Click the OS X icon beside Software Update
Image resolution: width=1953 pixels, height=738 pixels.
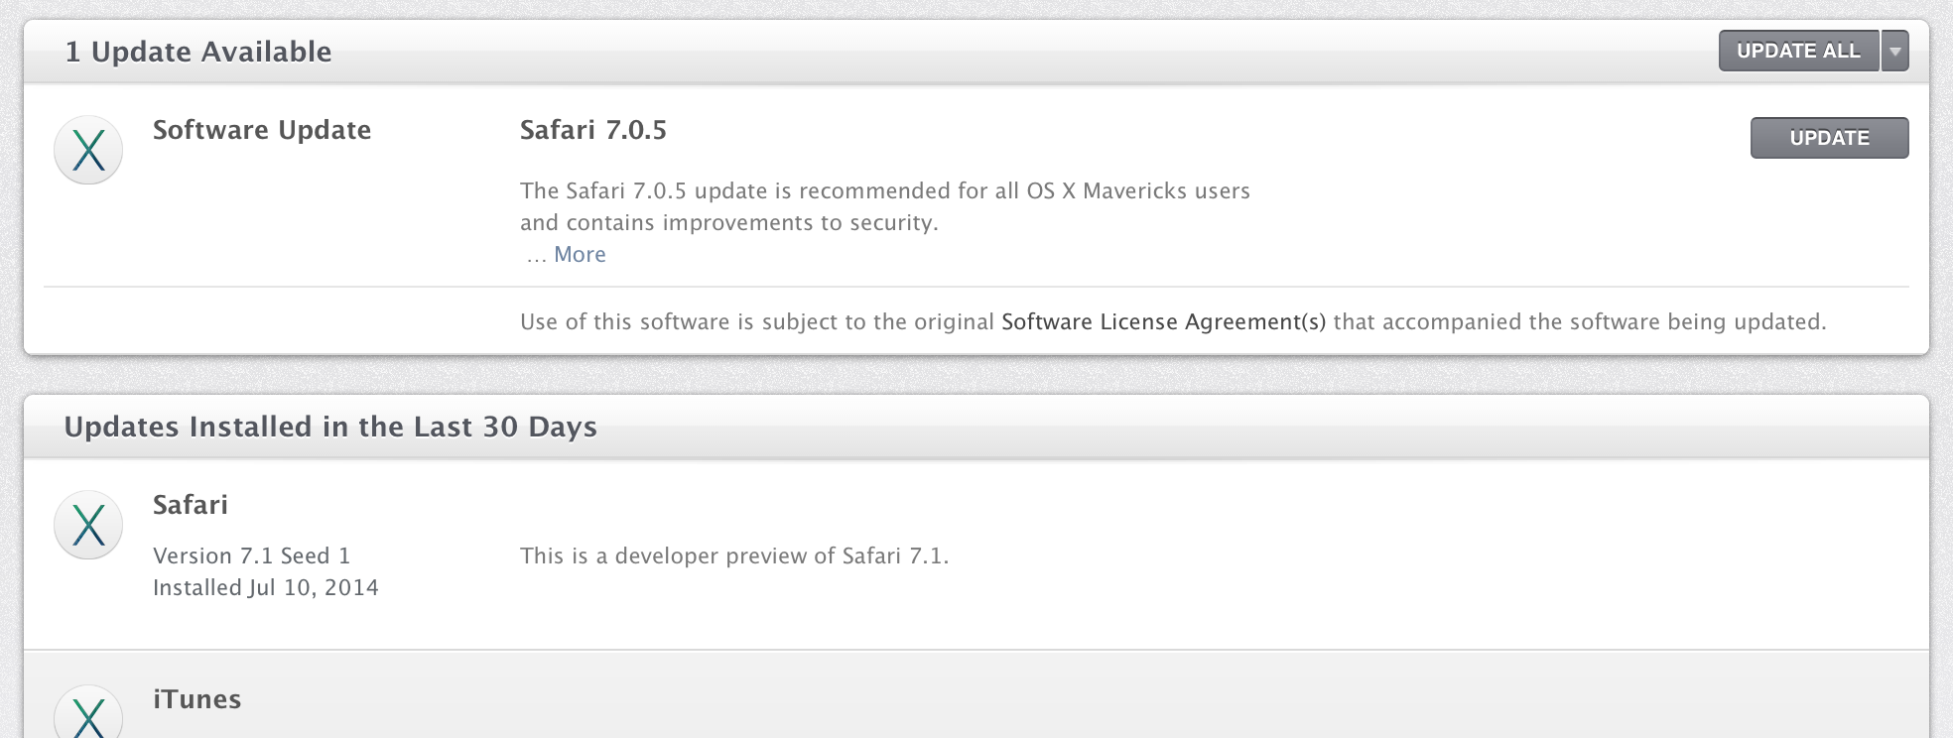coord(88,150)
